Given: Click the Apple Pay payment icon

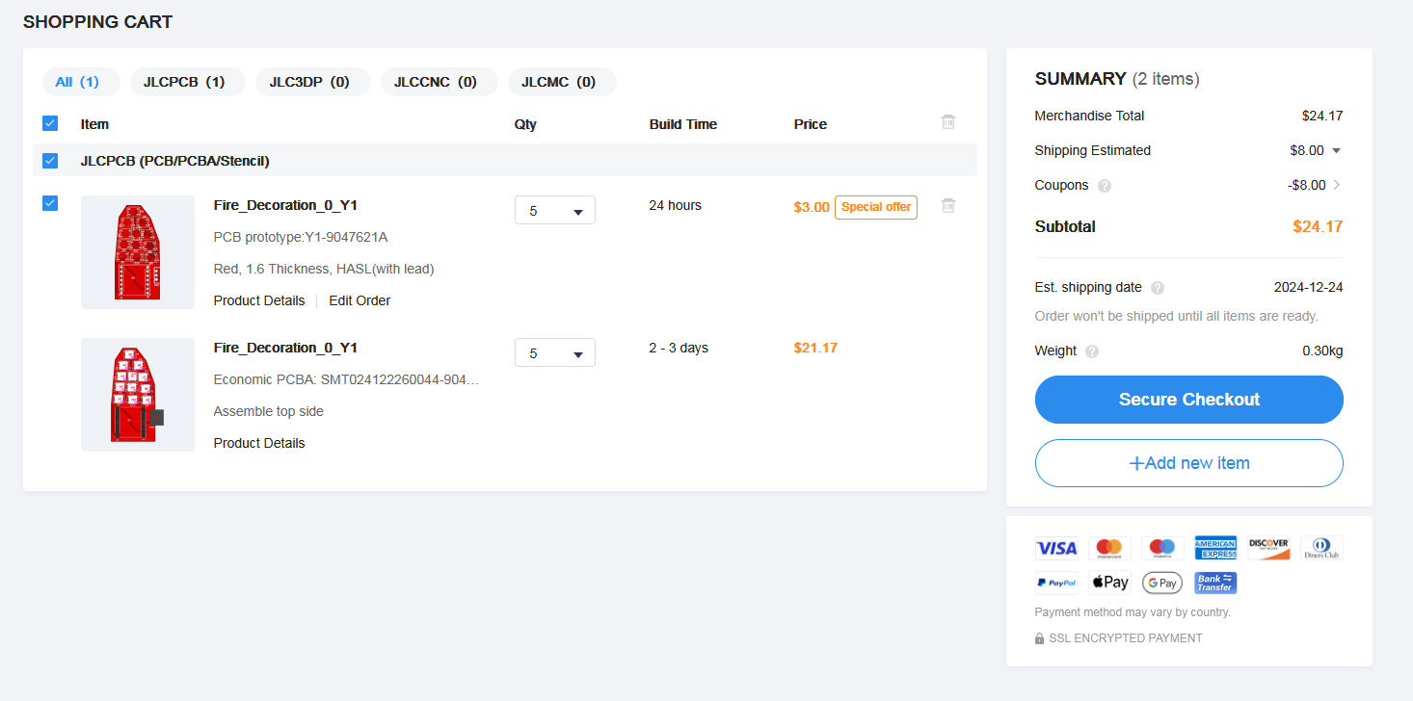Looking at the screenshot, I should pyautogui.click(x=1109, y=583).
